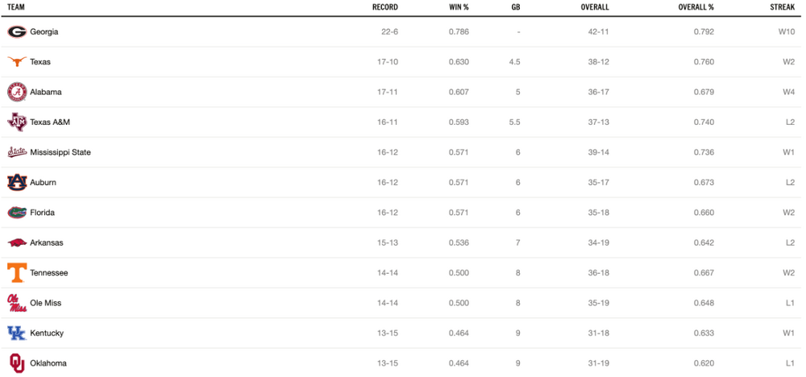Image resolution: width=806 pixels, height=377 pixels.
Task: Click the Ole Miss script logo
Action: pos(17,303)
